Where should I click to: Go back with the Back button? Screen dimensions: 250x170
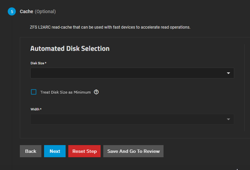(31, 151)
